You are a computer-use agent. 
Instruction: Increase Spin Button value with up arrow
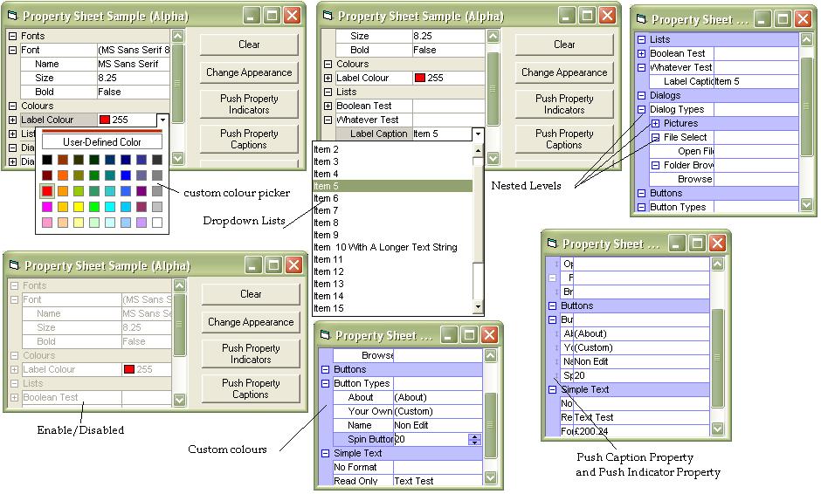pyautogui.click(x=475, y=436)
